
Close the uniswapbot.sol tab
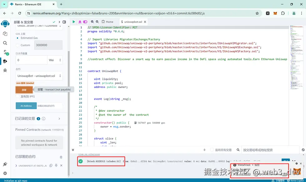point(145,22)
